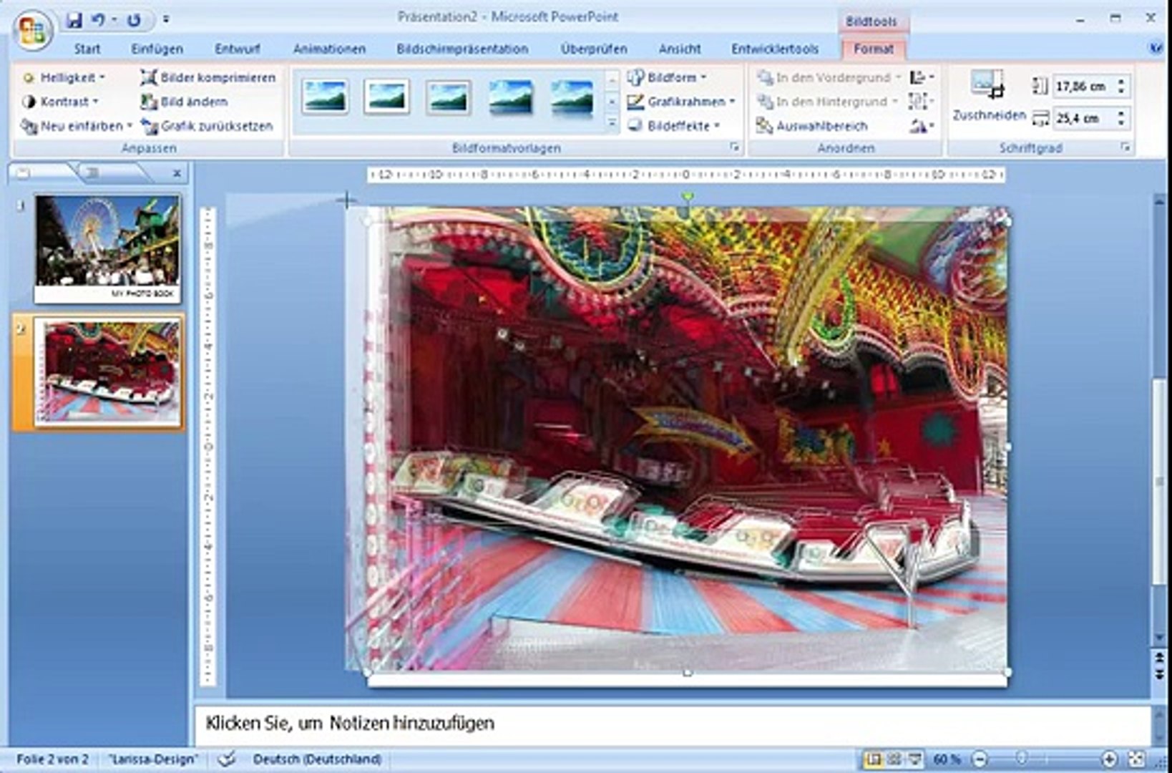Click the spell check icon in the status bar
The height and width of the screenshot is (773, 1172).
[227, 759]
